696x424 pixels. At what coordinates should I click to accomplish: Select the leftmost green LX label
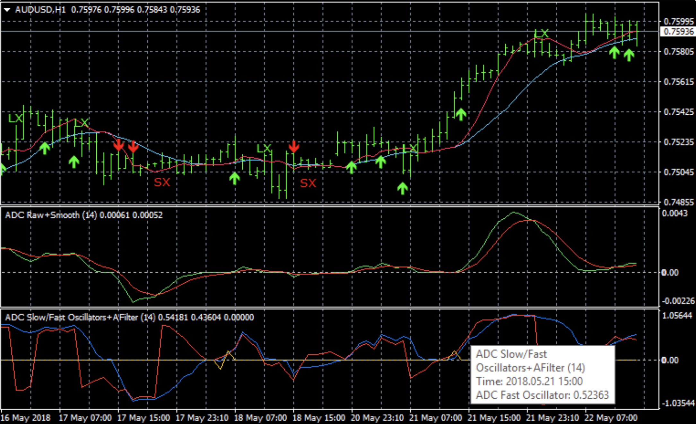[x=15, y=119]
